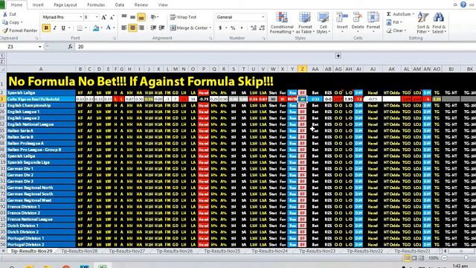
Task: Toggle Align Text Left
Action: click(x=124, y=28)
